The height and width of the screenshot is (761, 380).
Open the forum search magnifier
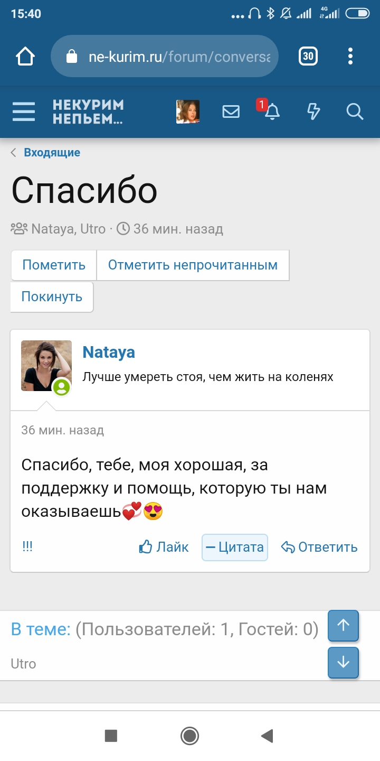(x=355, y=112)
